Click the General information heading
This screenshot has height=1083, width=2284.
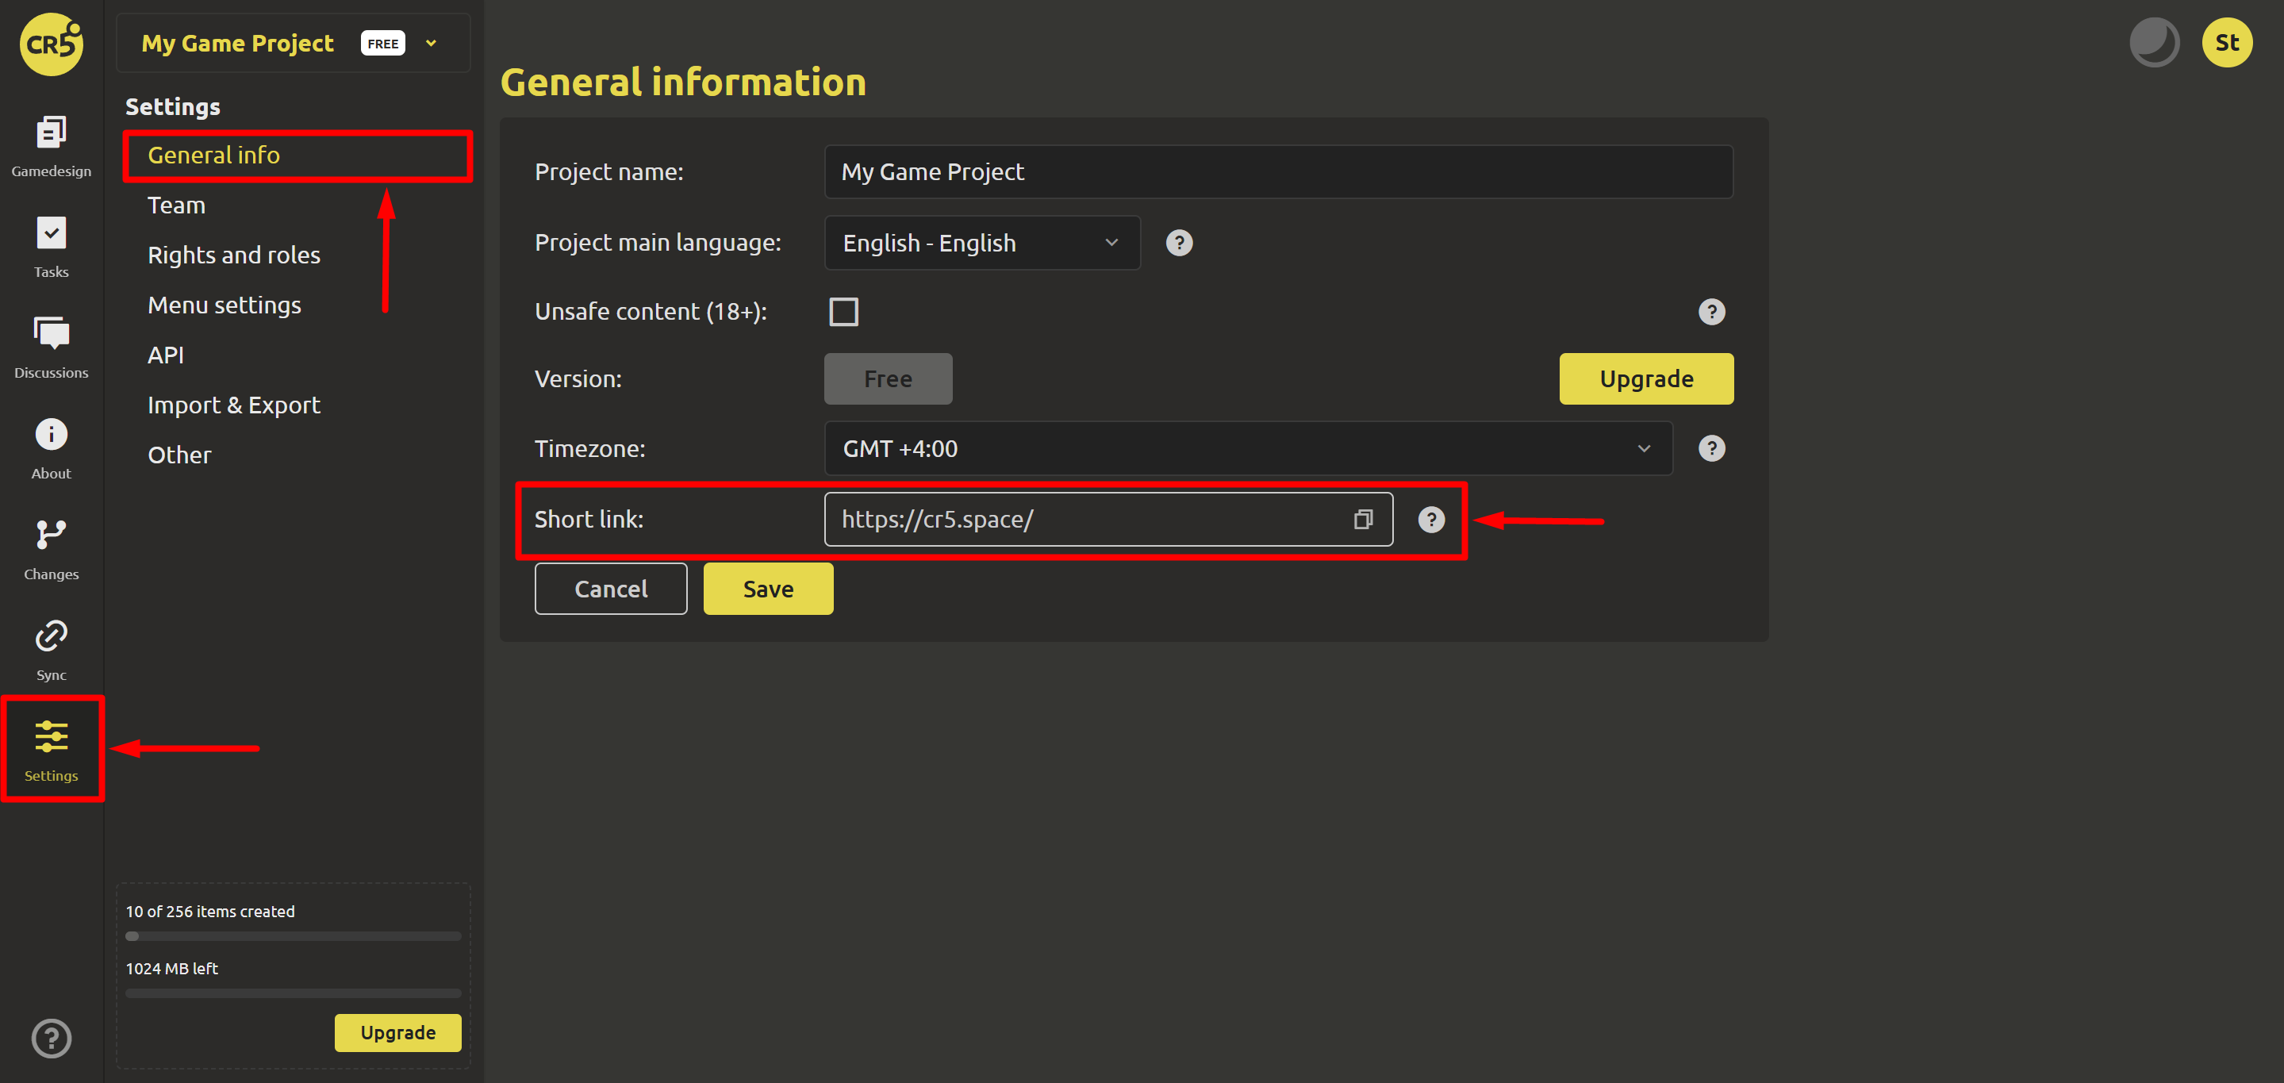(x=683, y=82)
